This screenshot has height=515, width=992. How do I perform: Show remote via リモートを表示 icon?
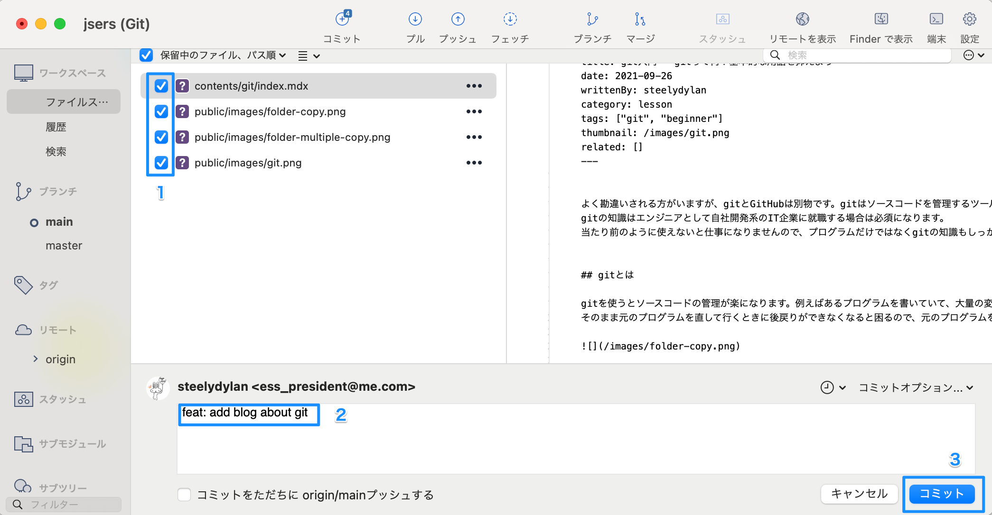tap(802, 19)
